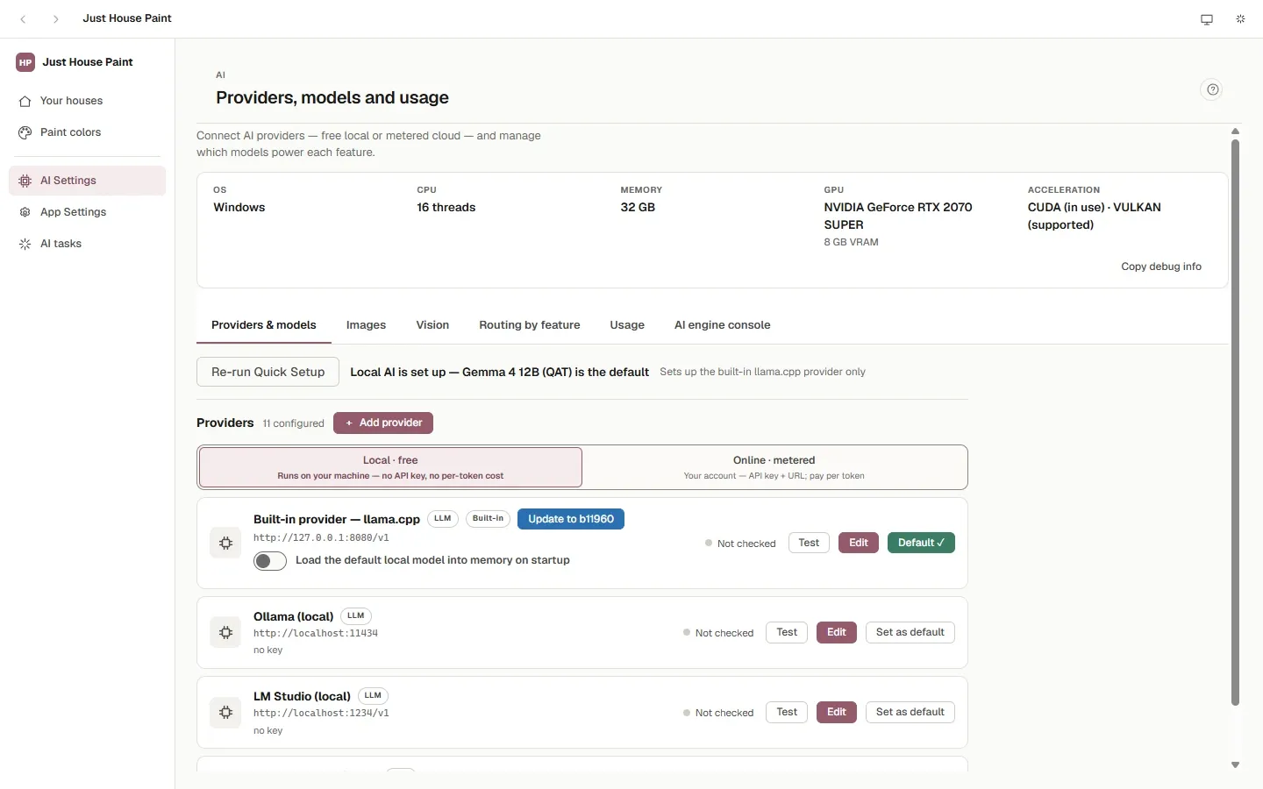Open the AI engine console tab

coord(723,325)
